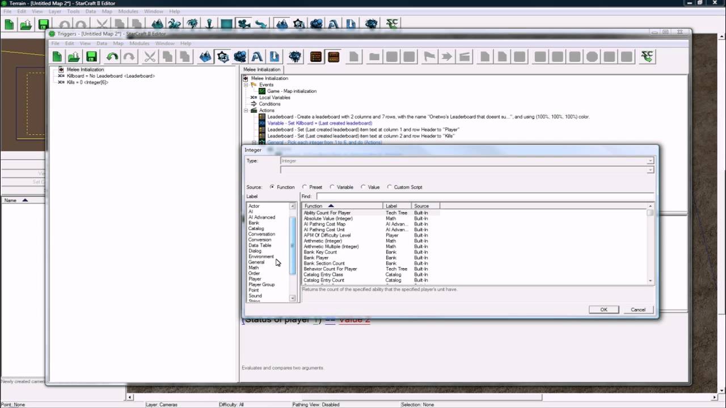Click New icon in Triggers window toolbar
The image size is (726, 408).
point(57,57)
